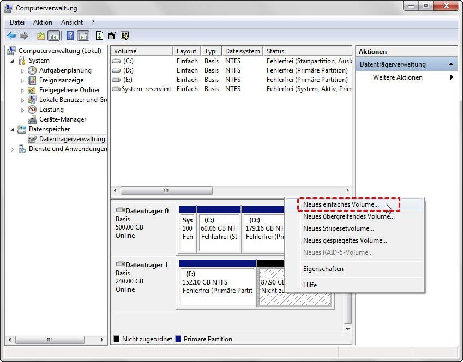
Task: Select Hilfe in the context menu
Action: pos(354,285)
